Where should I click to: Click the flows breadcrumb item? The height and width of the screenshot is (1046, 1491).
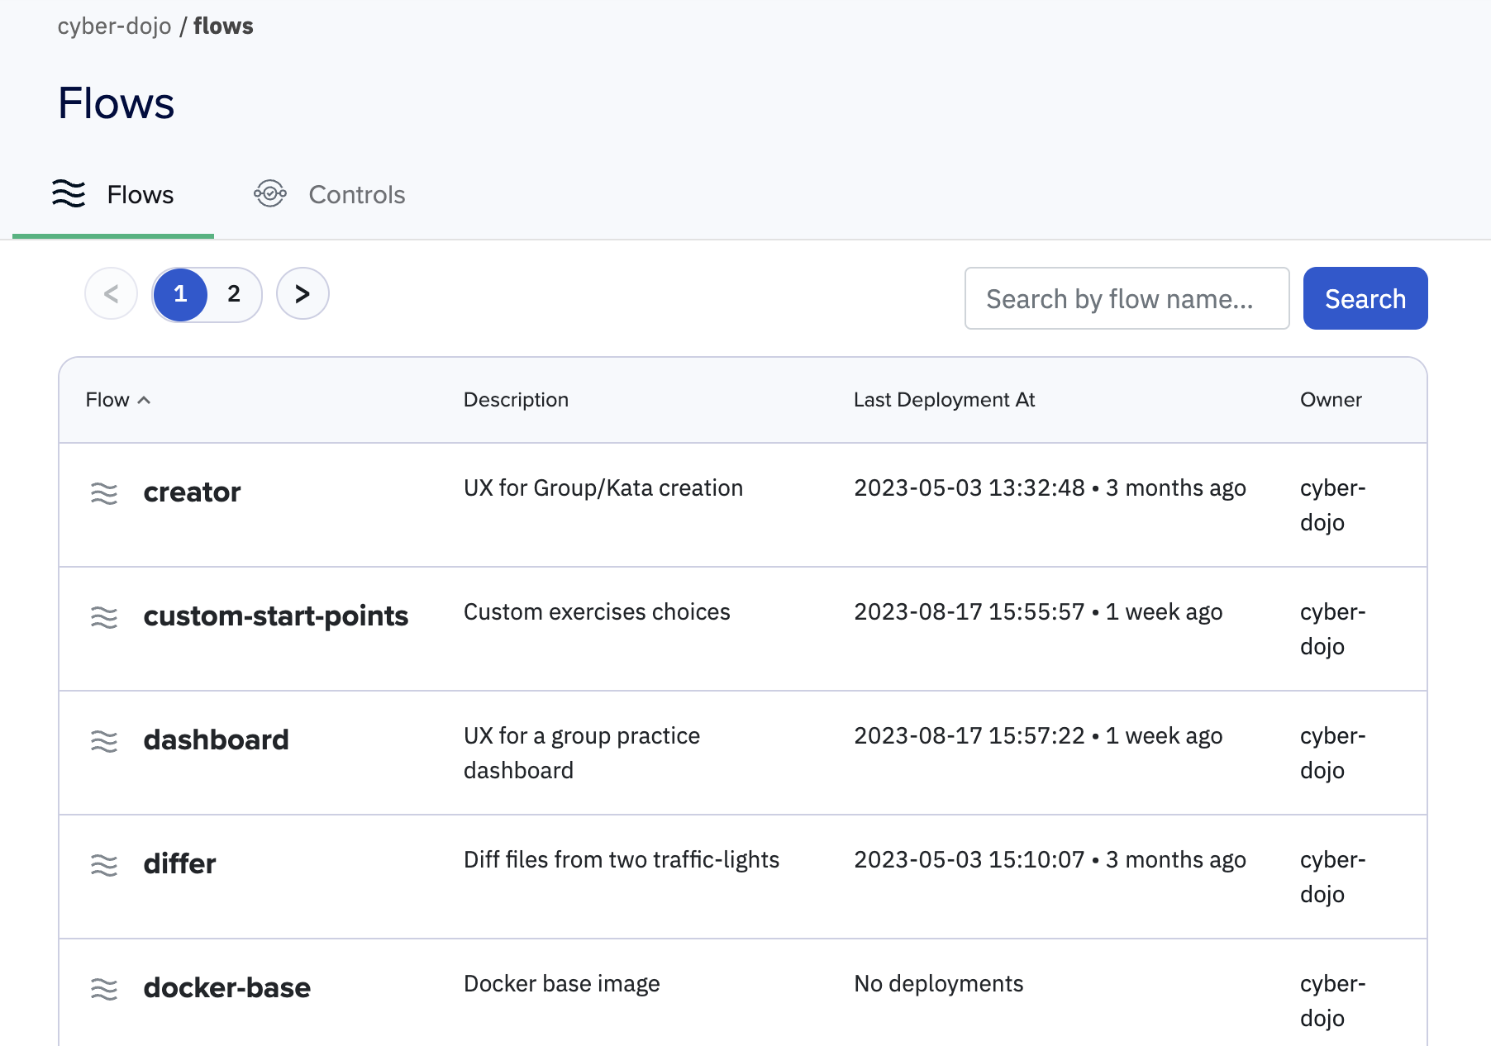click(223, 26)
